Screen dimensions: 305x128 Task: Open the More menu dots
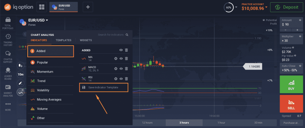pyautogui.click(x=8, y=104)
